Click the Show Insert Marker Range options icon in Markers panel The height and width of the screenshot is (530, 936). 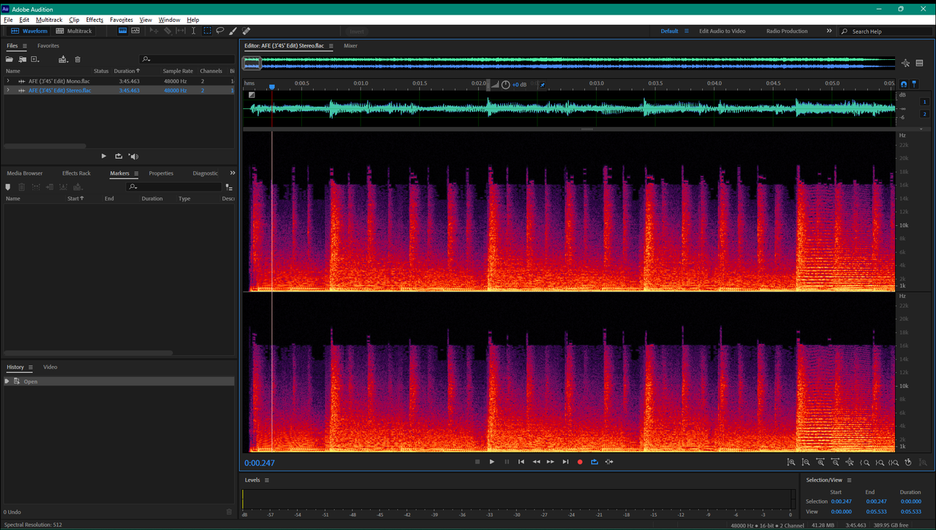tap(230, 187)
